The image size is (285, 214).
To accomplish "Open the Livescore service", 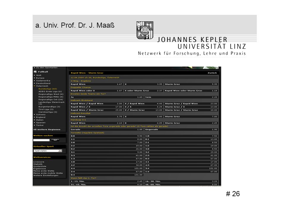I will 39,162.
